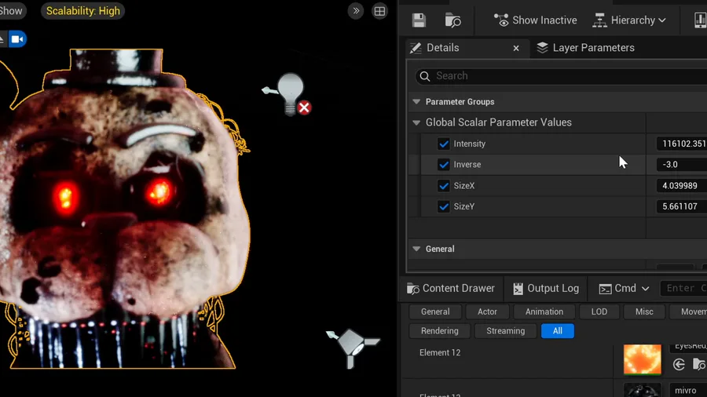Viewport: 707px width, 397px height.
Task: Click the Save asset floppy-disk icon
Action: click(419, 20)
